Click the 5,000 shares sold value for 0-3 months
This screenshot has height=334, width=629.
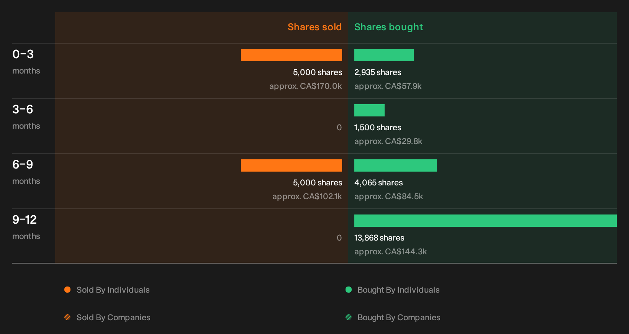point(318,72)
